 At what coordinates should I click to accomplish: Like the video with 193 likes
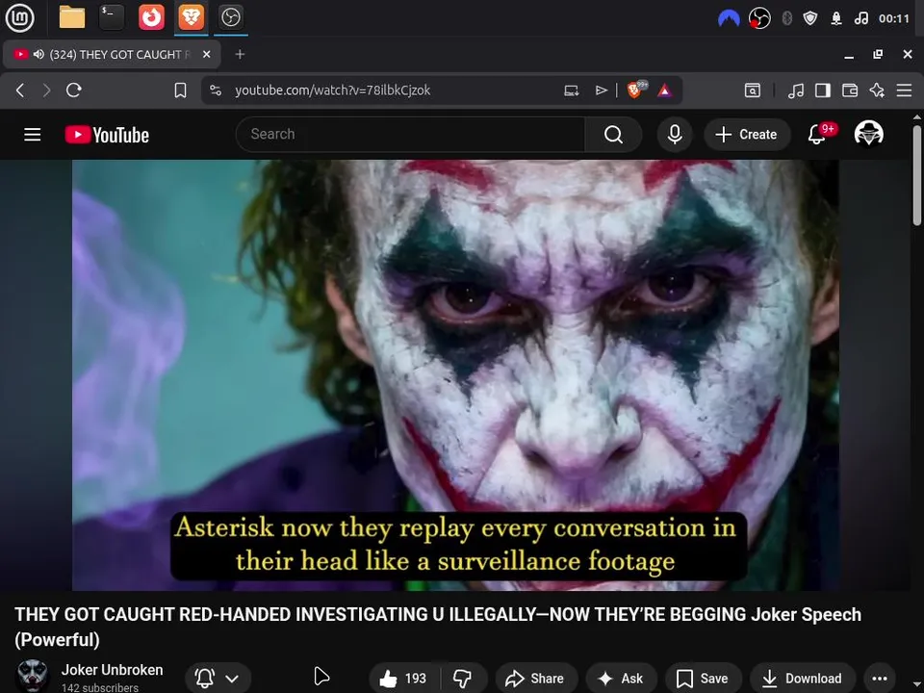tap(403, 679)
